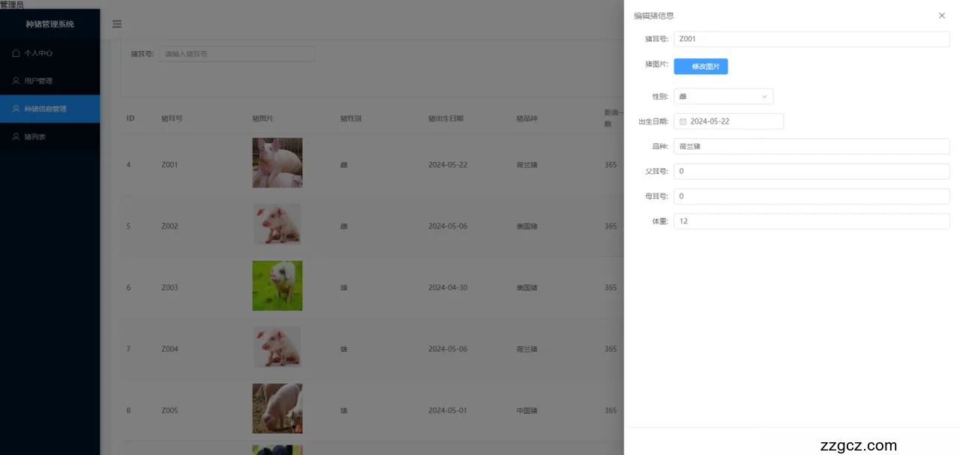The height and width of the screenshot is (455, 960).
Task: Click the 猪耳号 search box in the table header
Action: tap(236, 54)
